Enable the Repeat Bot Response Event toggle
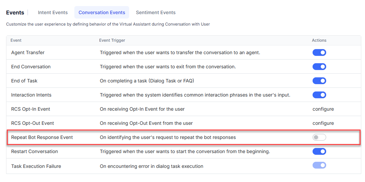Image resolution: width=365 pixels, height=182 pixels. [x=319, y=137]
